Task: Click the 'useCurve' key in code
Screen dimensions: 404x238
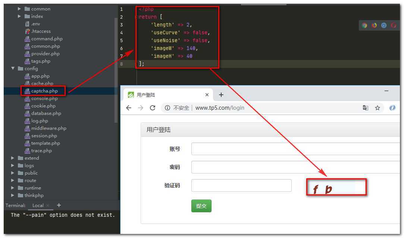Action: 165,33
